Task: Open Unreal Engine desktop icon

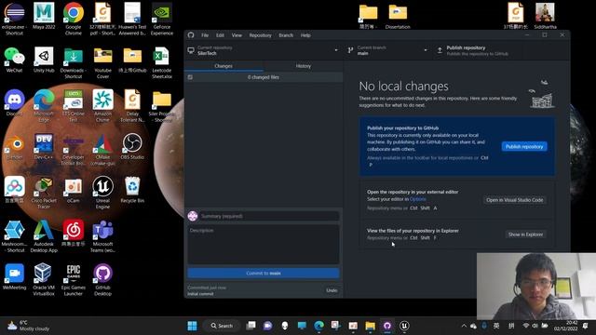Action: (x=102, y=193)
